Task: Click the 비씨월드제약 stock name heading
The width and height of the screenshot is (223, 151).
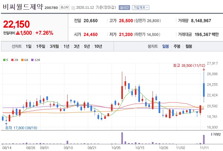Action: click(23, 7)
